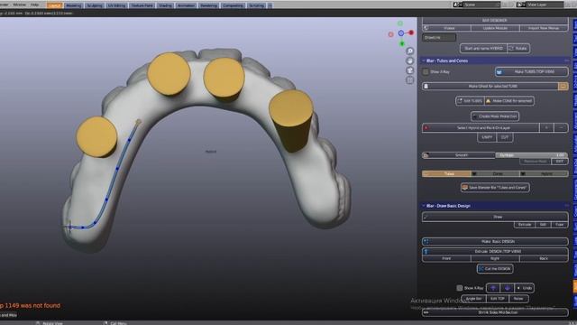This screenshot has height=325, width=577.
Task: Click the viewport zoom magnifier icon
Action: 409,51
